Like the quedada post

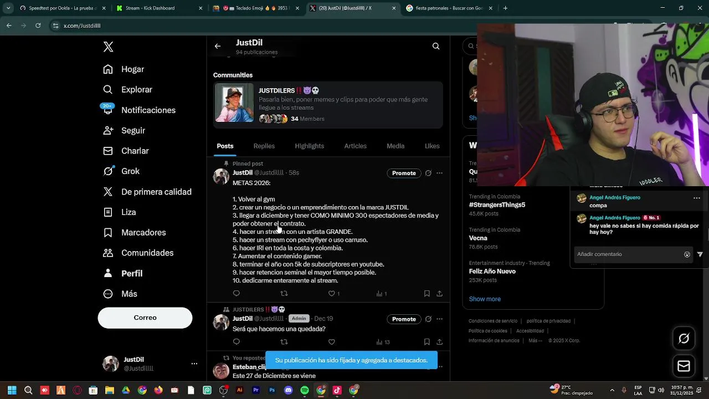pos(332,342)
